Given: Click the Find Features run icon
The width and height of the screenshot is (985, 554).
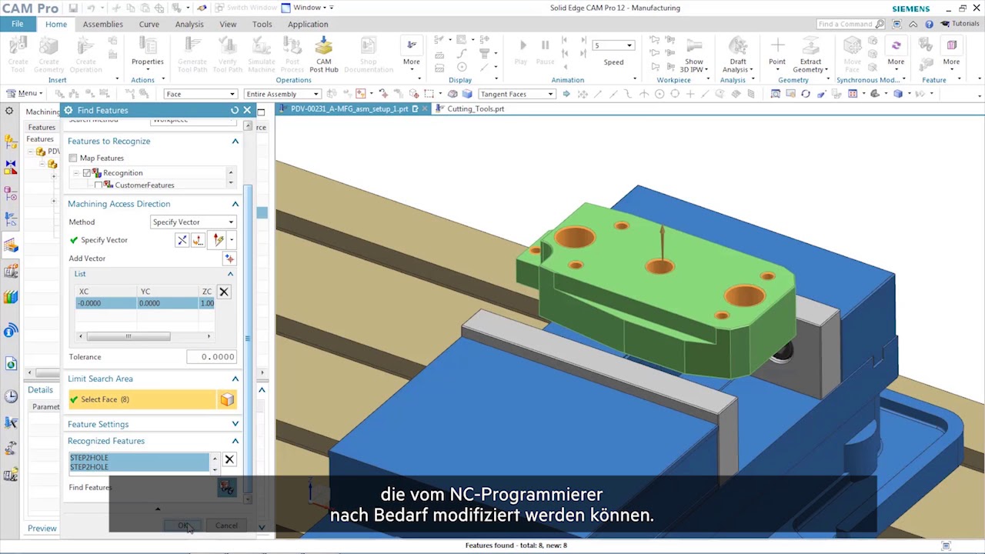Looking at the screenshot, I should point(226,487).
